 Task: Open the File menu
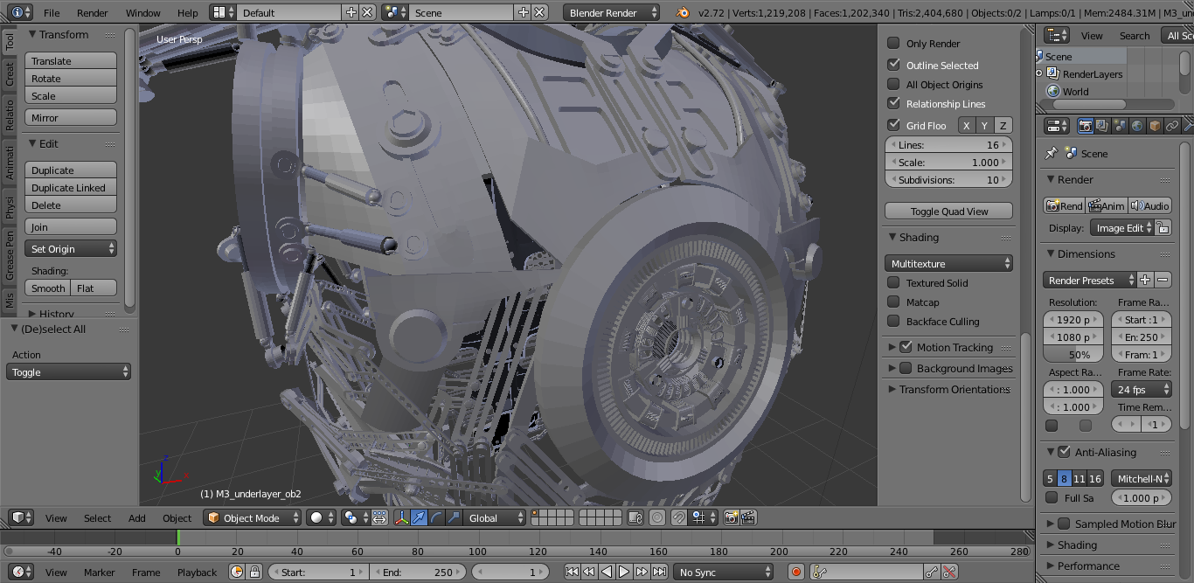(x=52, y=12)
